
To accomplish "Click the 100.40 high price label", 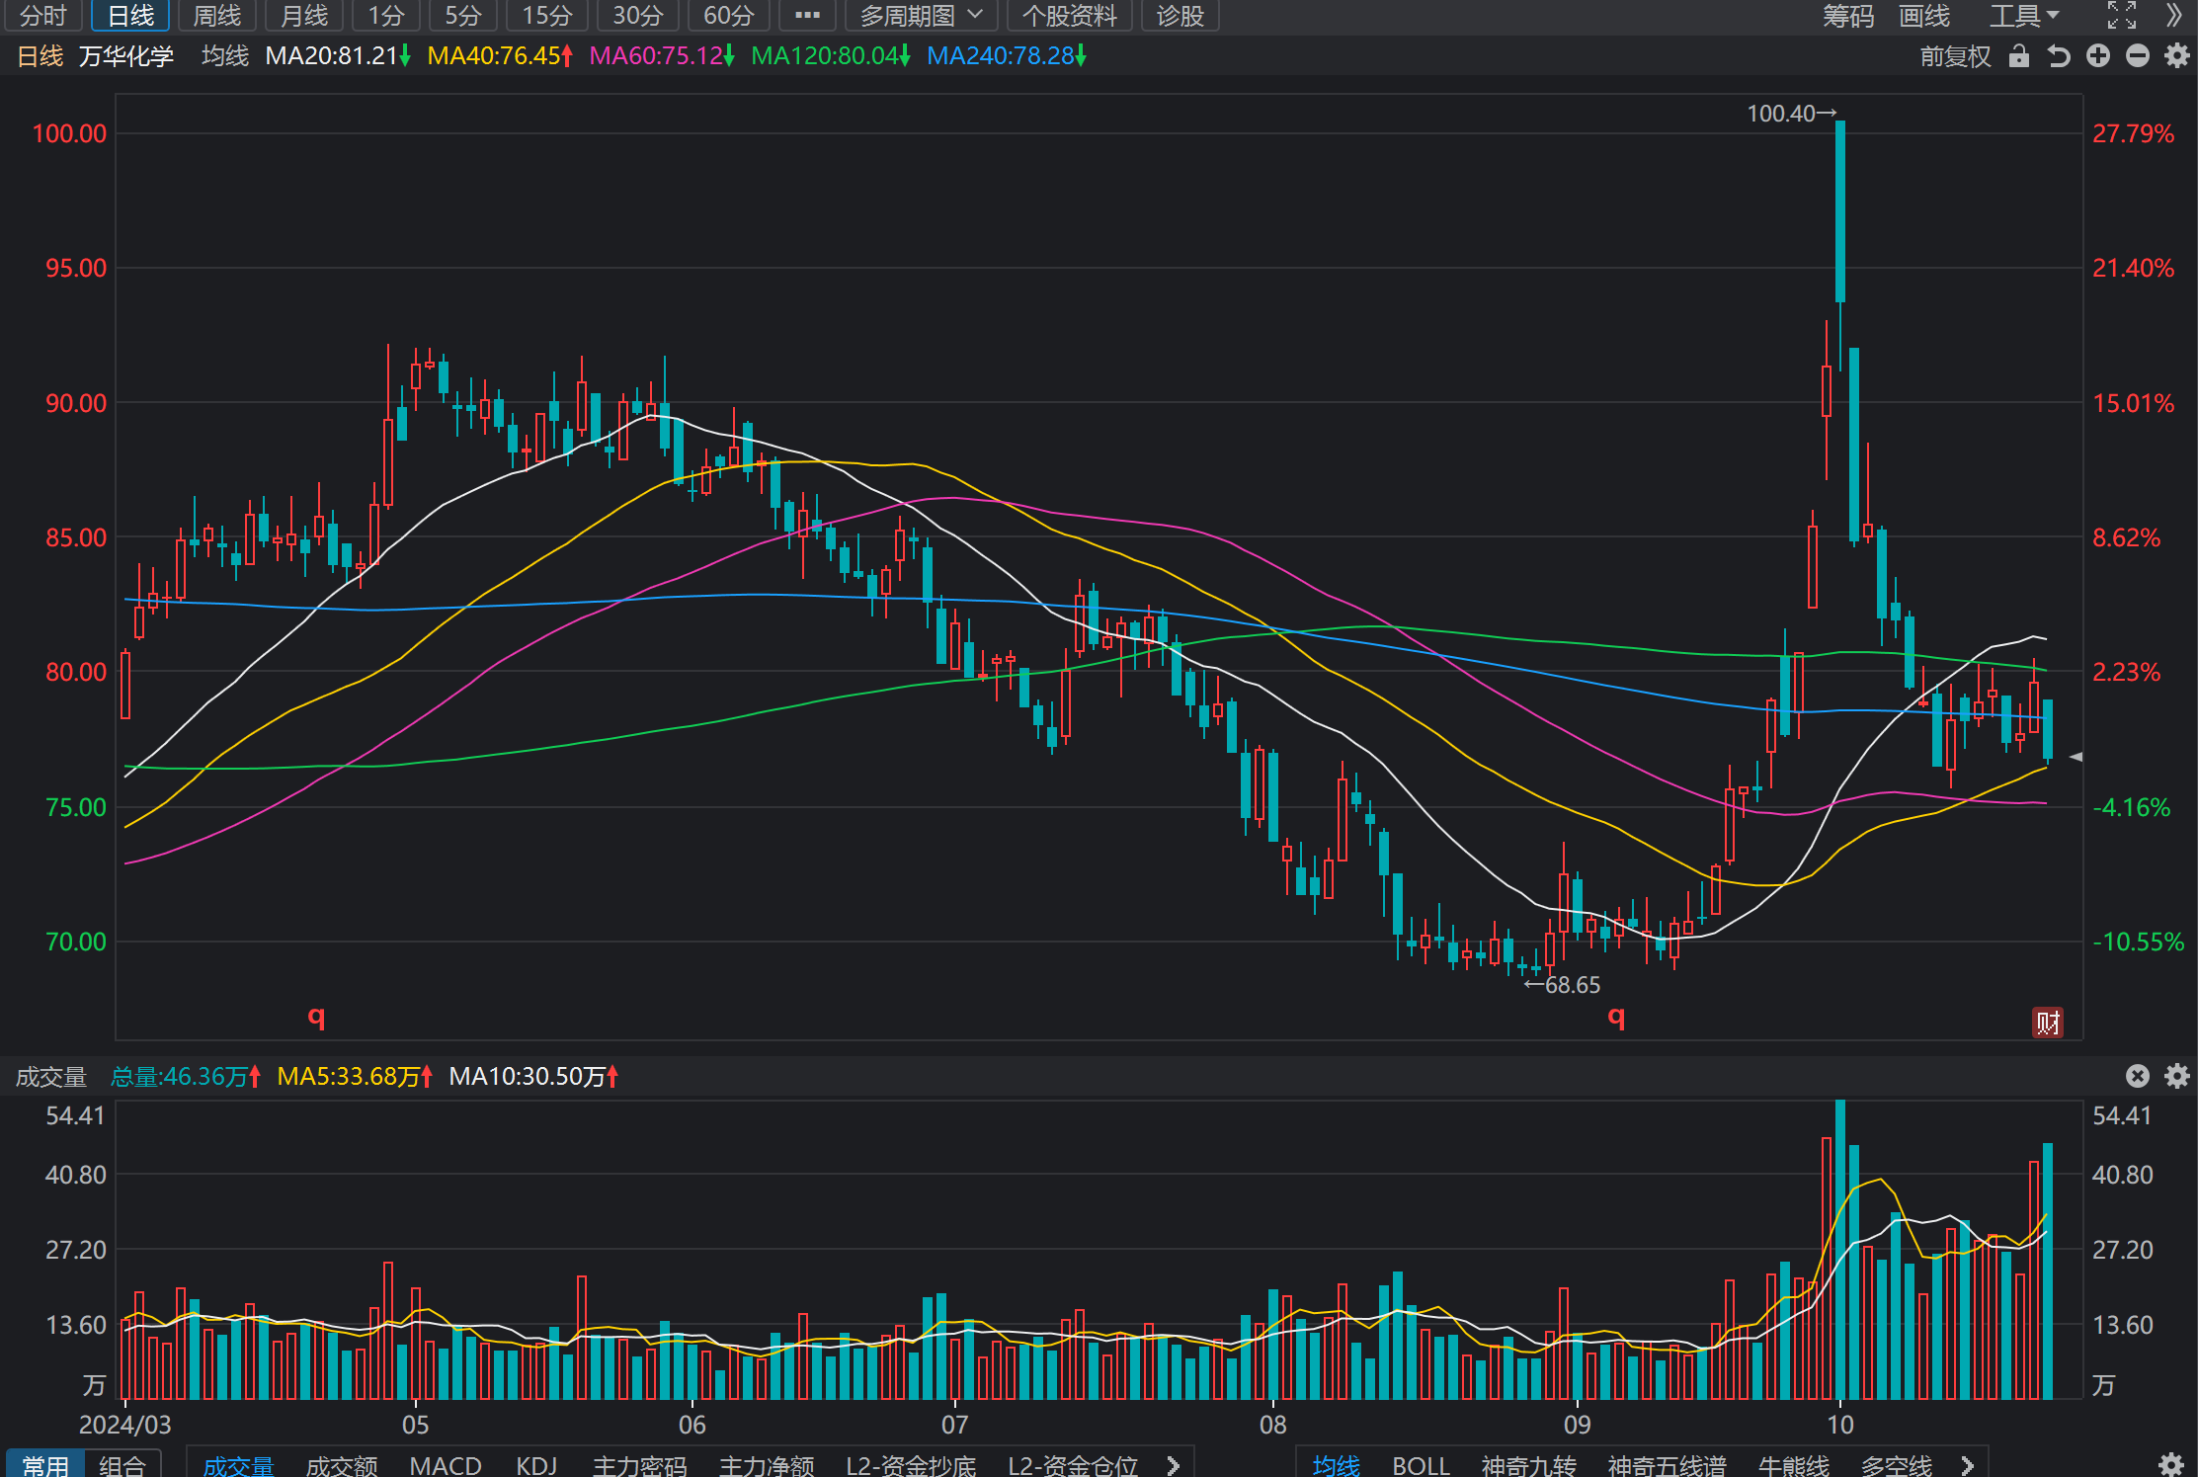I will pyautogui.click(x=1791, y=114).
